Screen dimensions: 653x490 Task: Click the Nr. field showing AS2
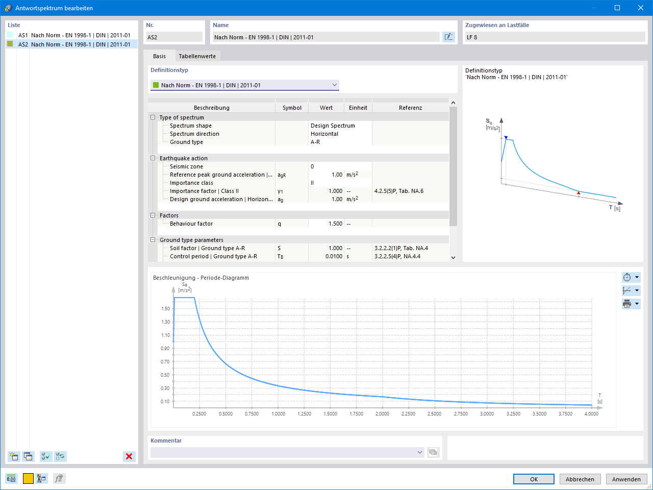[x=174, y=37]
